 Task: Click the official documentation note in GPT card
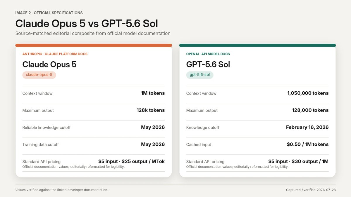(x=237, y=167)
